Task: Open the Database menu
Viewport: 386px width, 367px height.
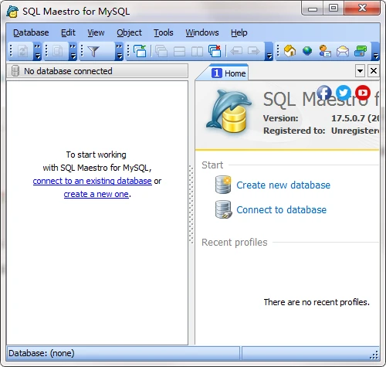Action: coord(31,32)
